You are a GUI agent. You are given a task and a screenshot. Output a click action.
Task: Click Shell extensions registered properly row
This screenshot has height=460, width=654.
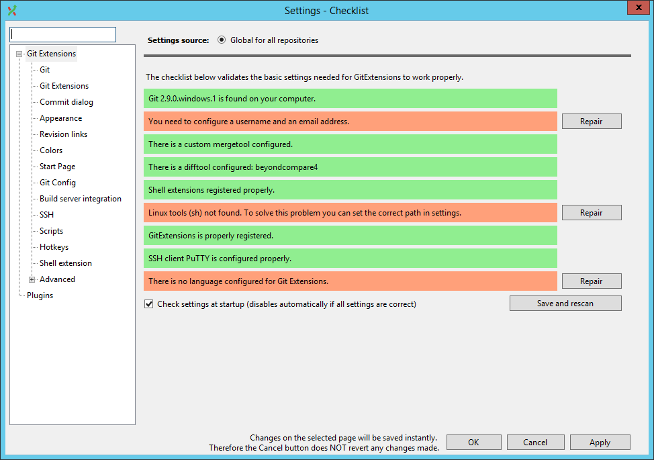pyautogui.click(x=351, y=190)
